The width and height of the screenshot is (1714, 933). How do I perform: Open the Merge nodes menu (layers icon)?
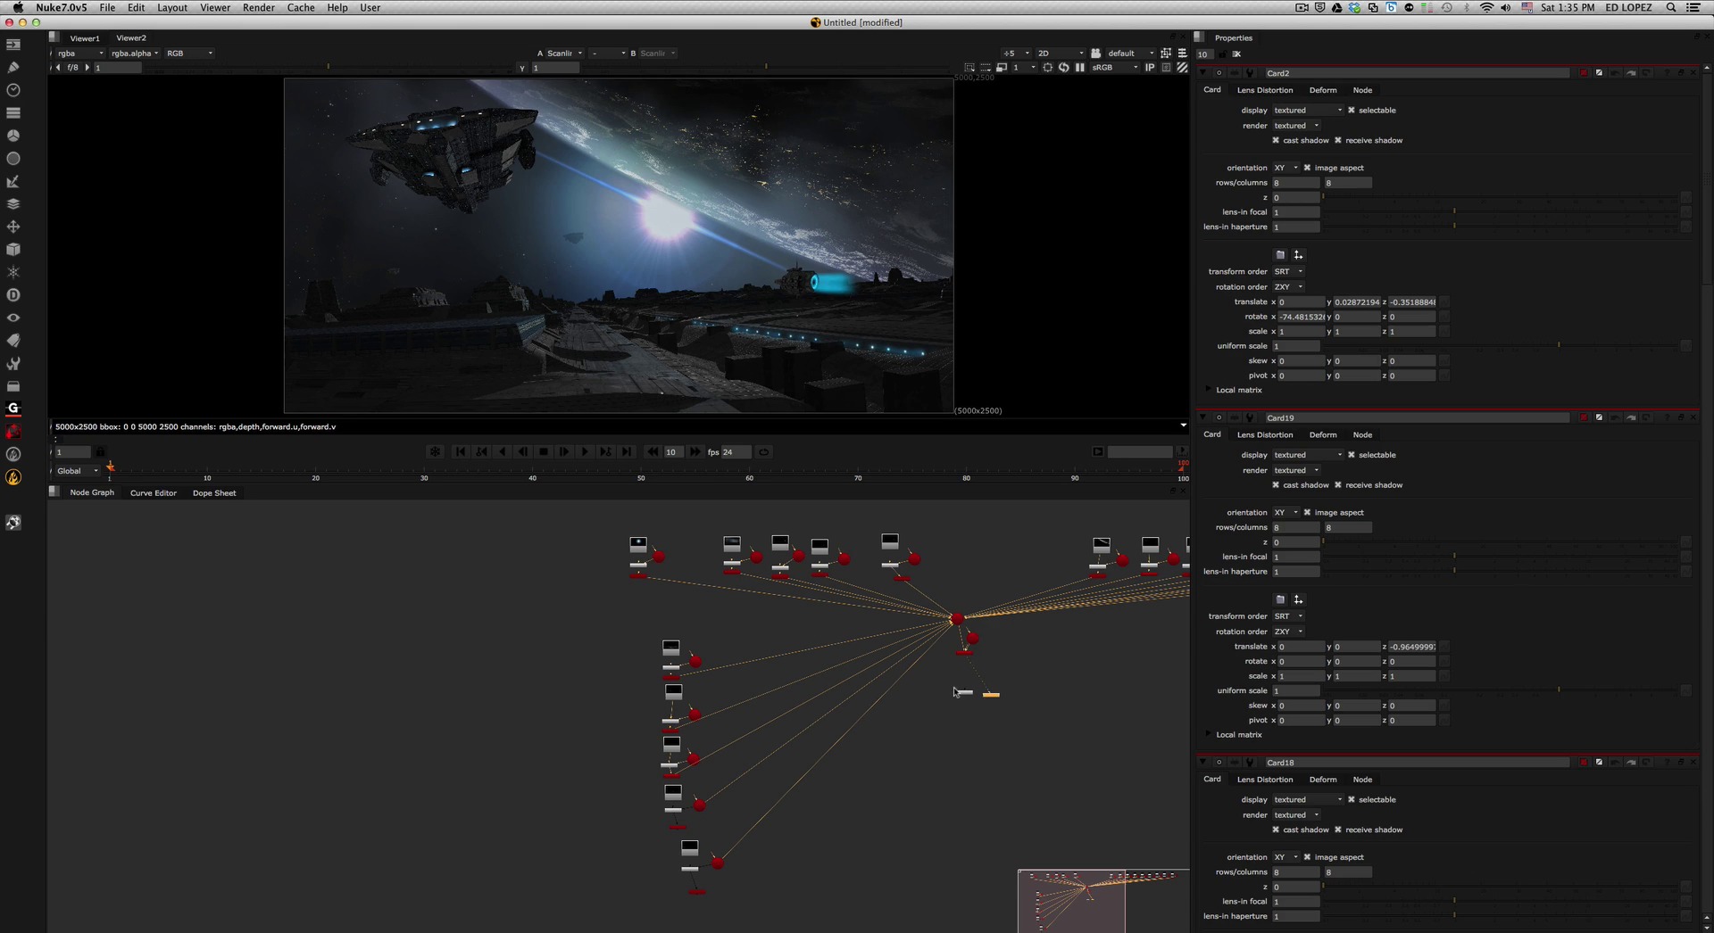13,203
